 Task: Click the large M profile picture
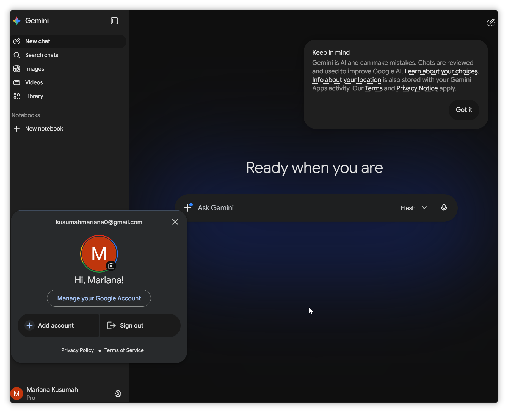(x=99, y=253)
